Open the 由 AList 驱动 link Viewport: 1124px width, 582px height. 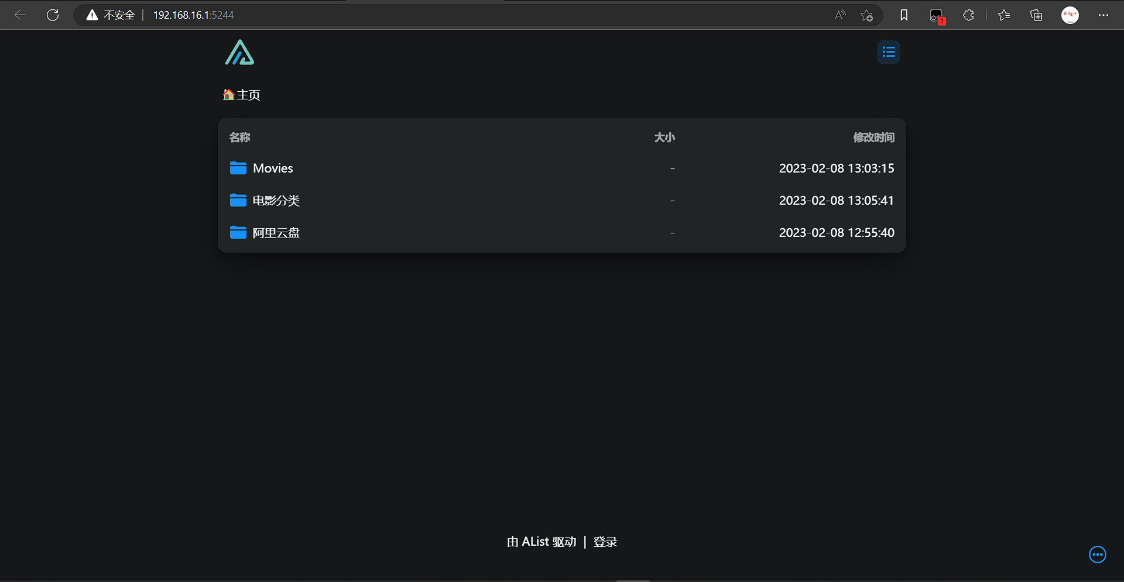tap(542, 542)
